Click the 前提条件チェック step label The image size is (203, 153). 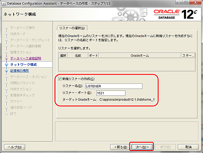23,95
